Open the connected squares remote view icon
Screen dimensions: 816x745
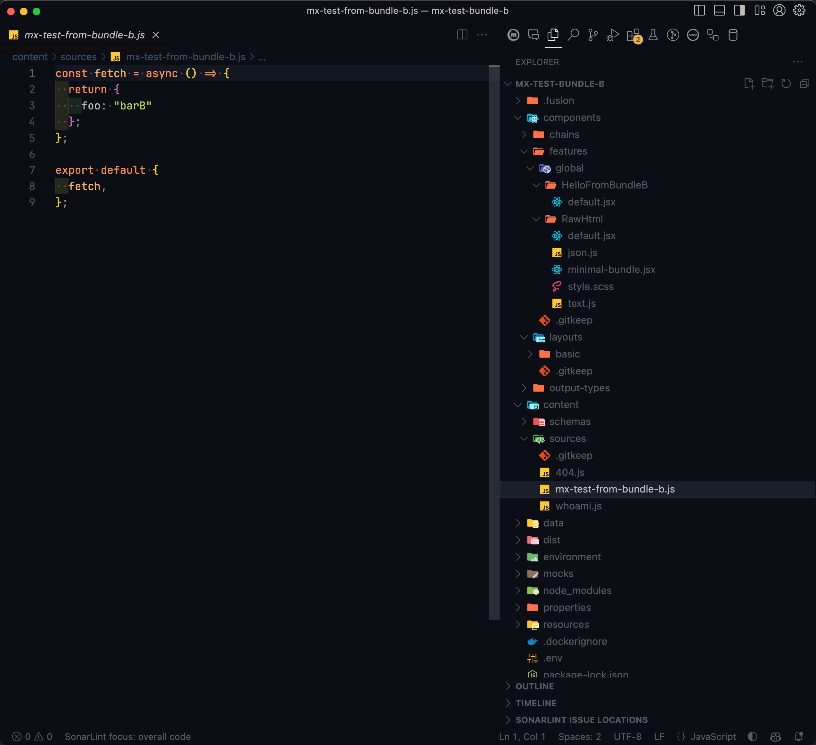[x=713, y=35]
